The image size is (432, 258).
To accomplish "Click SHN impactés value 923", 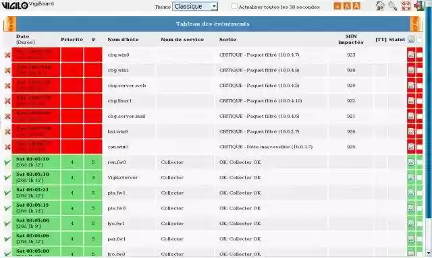I will 351,55.
